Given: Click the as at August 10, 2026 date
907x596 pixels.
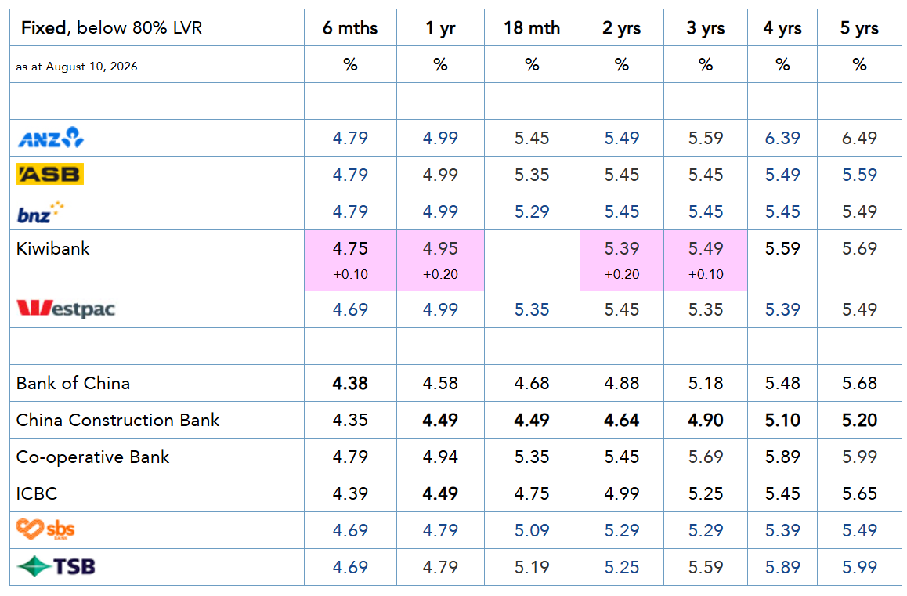Looking at the screenshot, I should click(x=76, y=67).
